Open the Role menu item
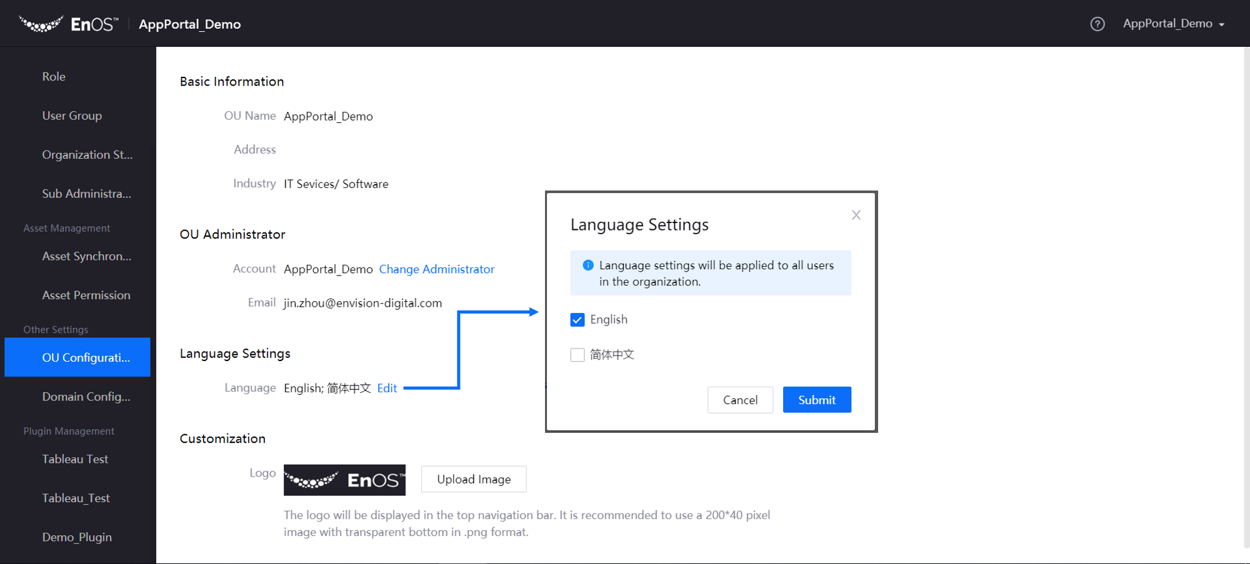The width and height of the screenshot is (1250, 564). point(54,76)
